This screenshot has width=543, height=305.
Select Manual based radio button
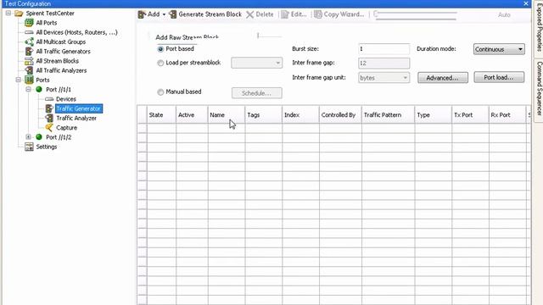160,92
